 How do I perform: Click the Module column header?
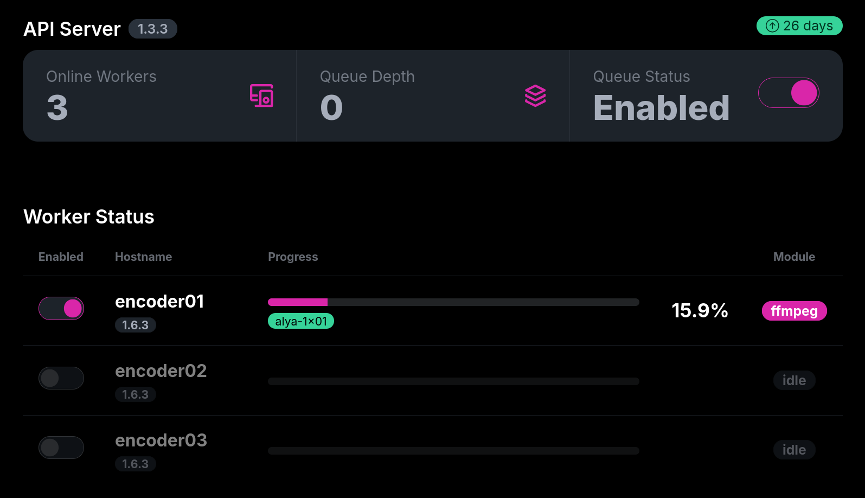coord(794,257)
